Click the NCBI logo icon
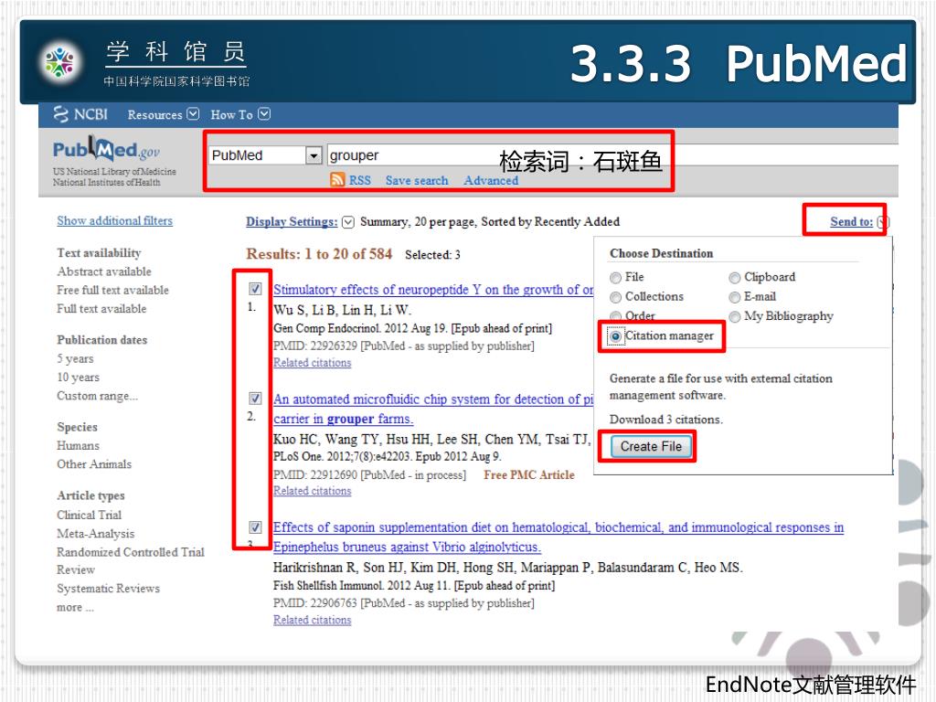This screenshot has width=936, height=702. [x=61, y=114]
